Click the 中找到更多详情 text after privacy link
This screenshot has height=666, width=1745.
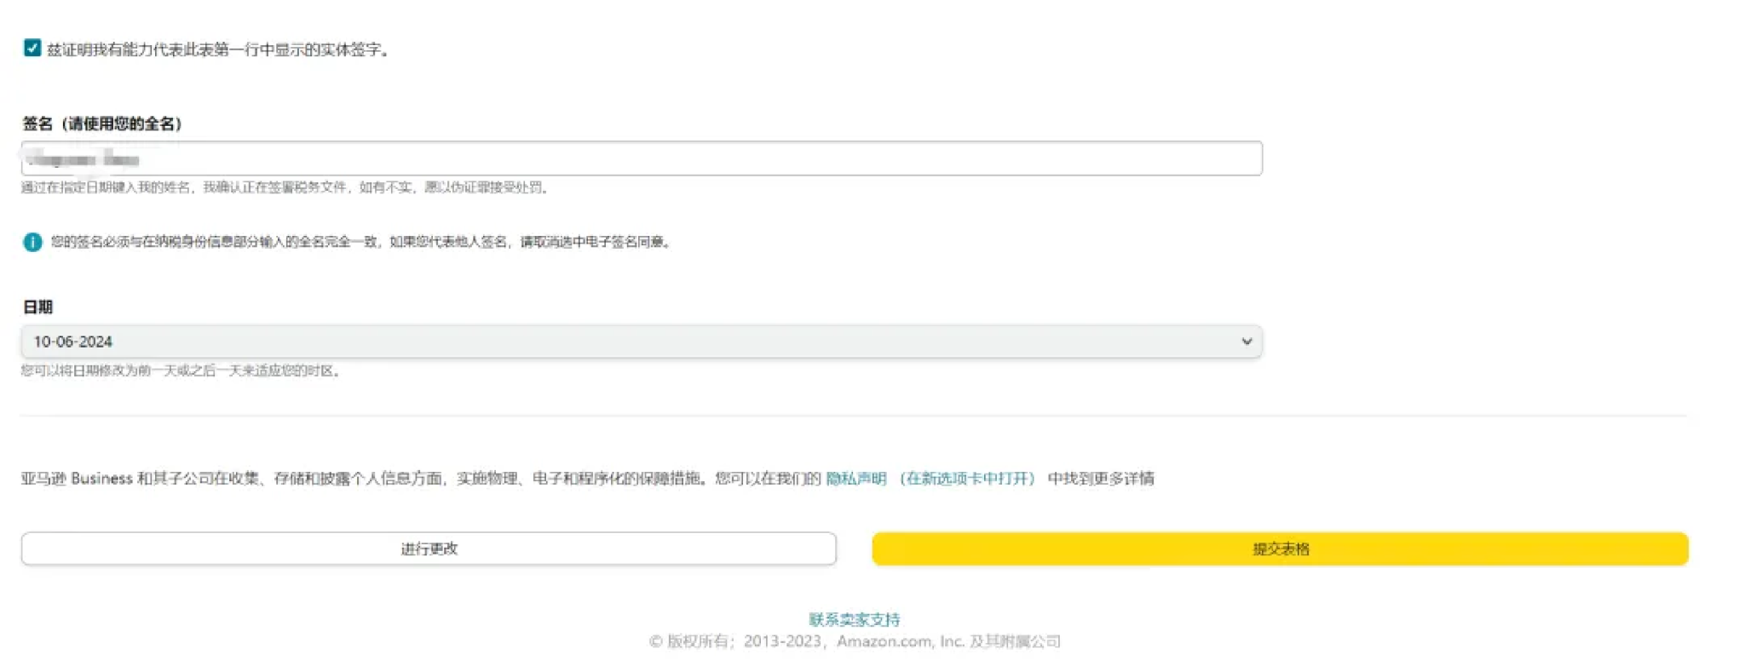click(x=1101, y=479)
